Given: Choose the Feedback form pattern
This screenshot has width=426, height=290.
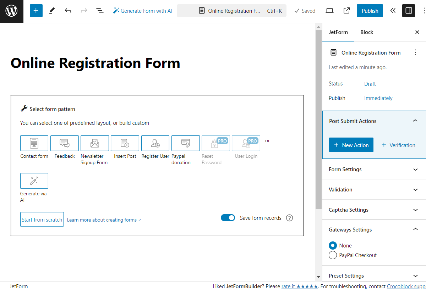Looking at the screenshot, I should point(64,143).
